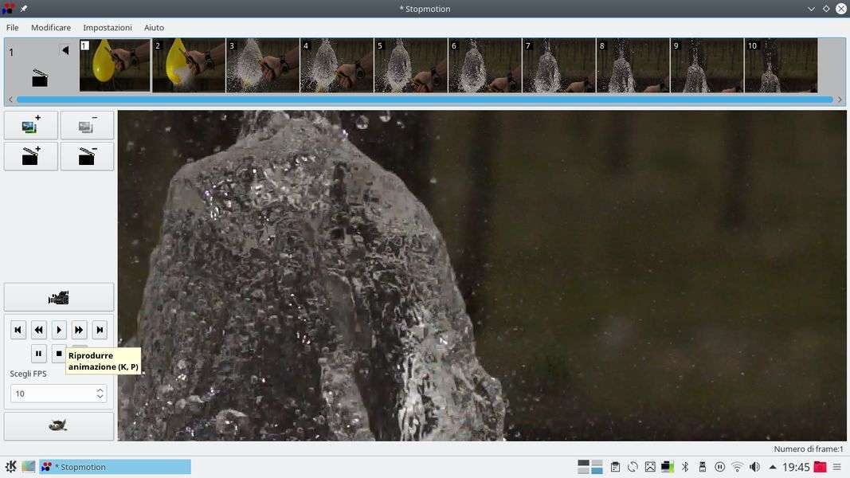This screenshot has width=850, height=478.
Task: Remove selected frames with the minus image icon
Action: coord(88,126)
